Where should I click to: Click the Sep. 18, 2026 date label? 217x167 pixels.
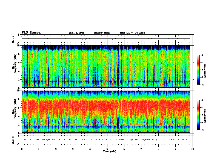[x=76, y=33]
